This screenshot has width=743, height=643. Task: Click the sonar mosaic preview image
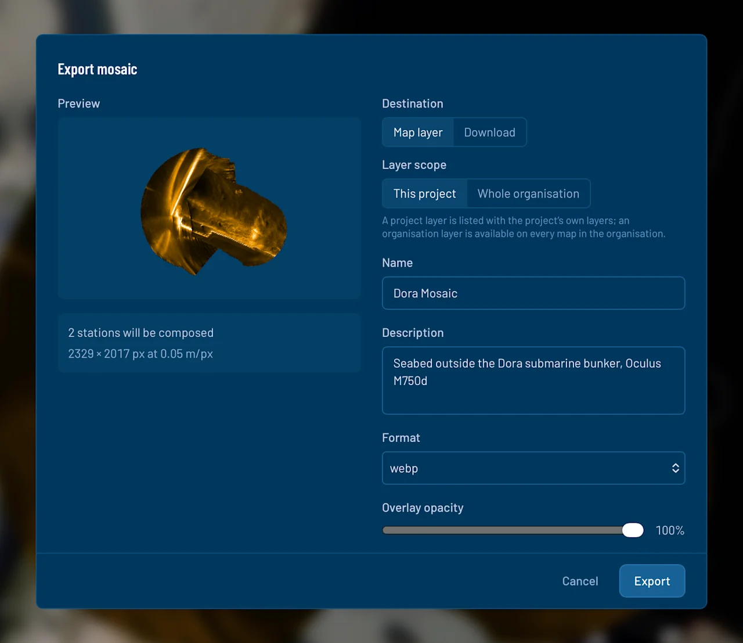pos(210,209)
